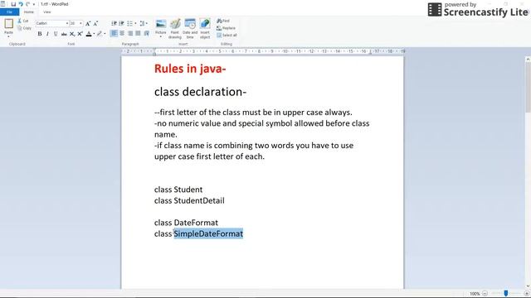This screenshot has height=298, width=531.
Task: Apply strikethrough formatting
Action: (64, 34)
